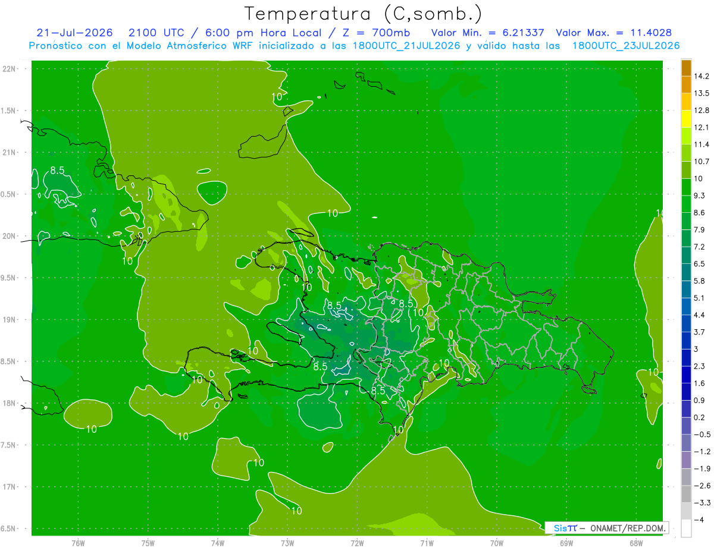This screenshot has width=714, height=551.
Task: Click the '8.5' contour label over eastern Cuba
Action: [x=57, y=170]
